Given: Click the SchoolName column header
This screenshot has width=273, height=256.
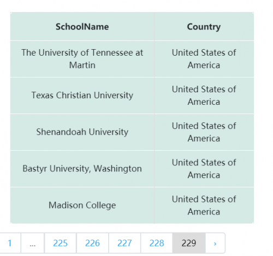Looking at the screenshot, I should coord(82,27).
